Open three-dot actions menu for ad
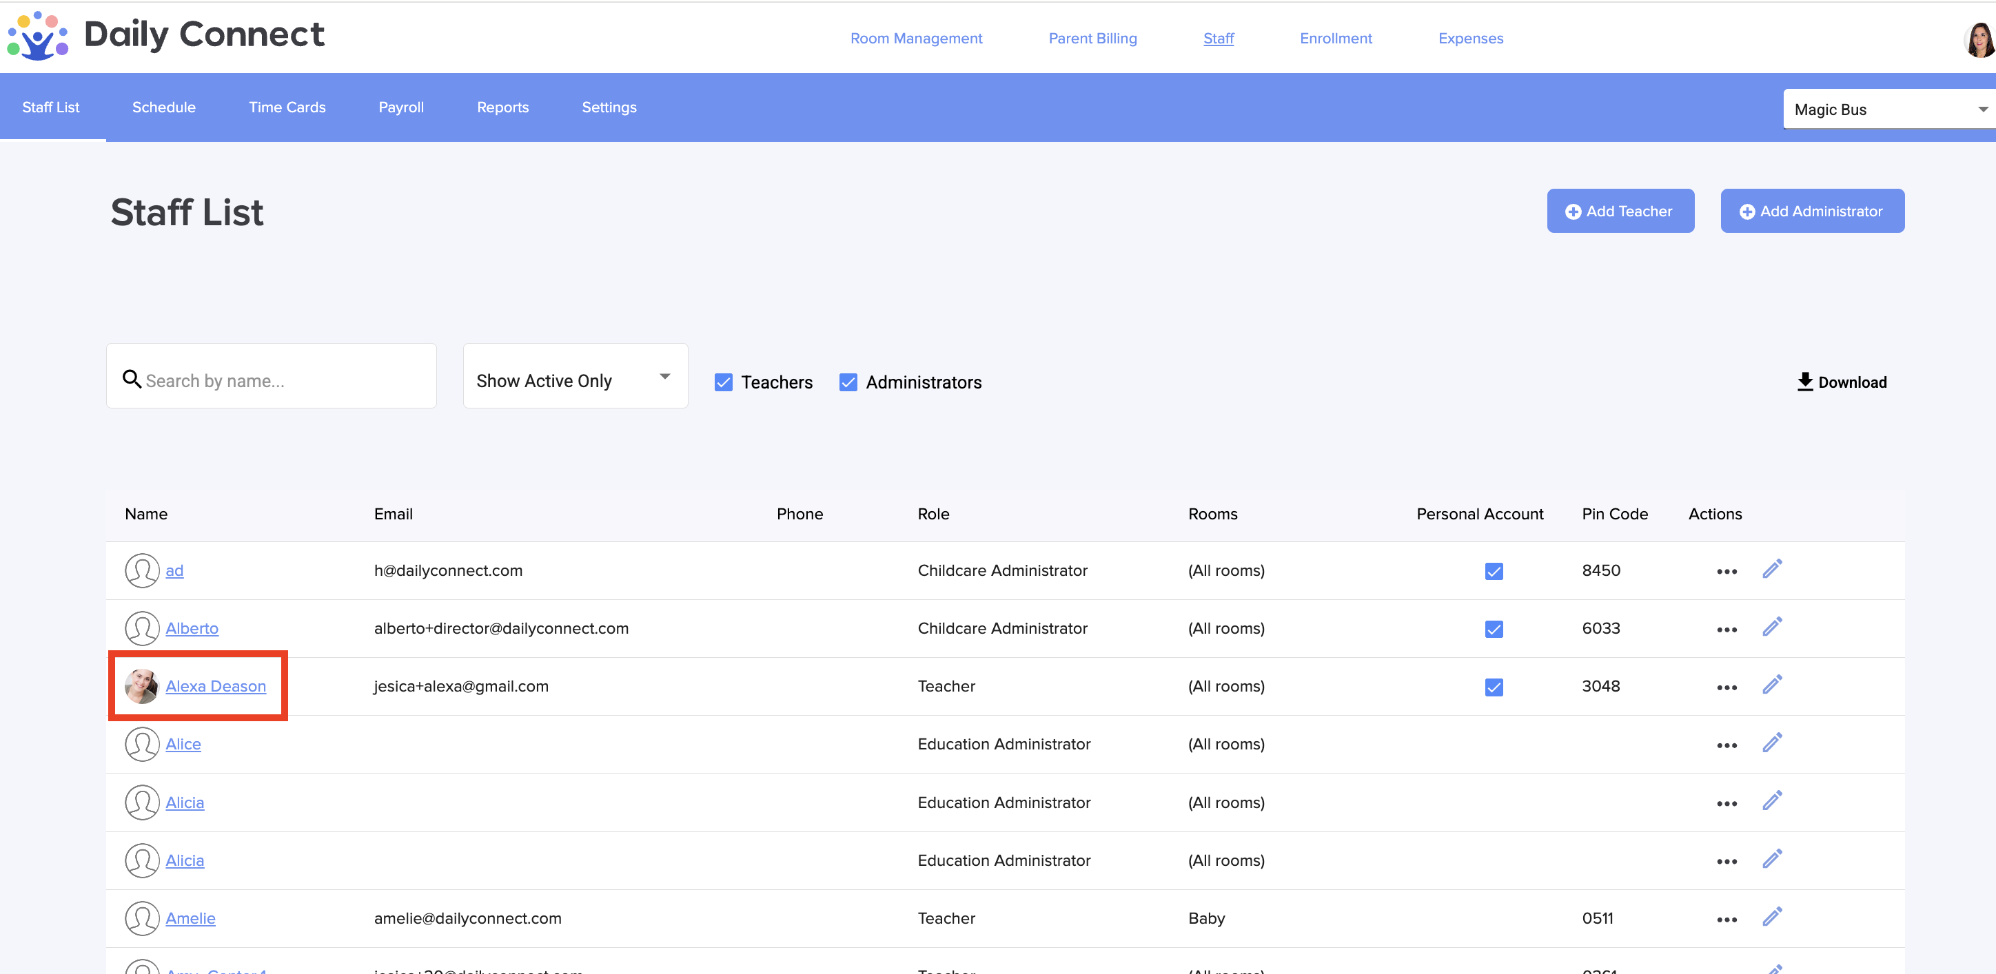 click(1727, 572)
